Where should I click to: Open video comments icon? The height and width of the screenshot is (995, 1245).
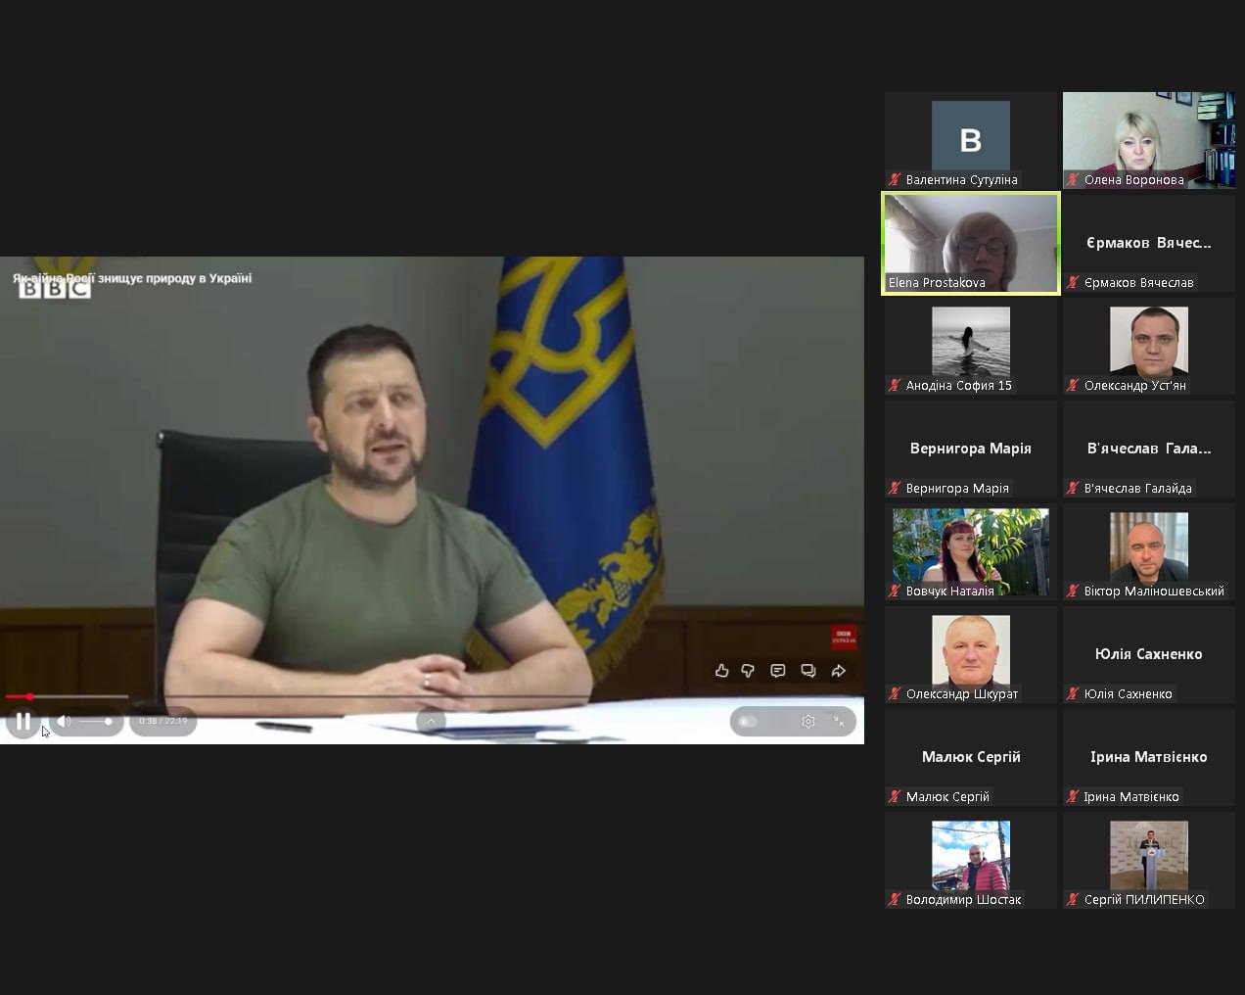(778, 671)
